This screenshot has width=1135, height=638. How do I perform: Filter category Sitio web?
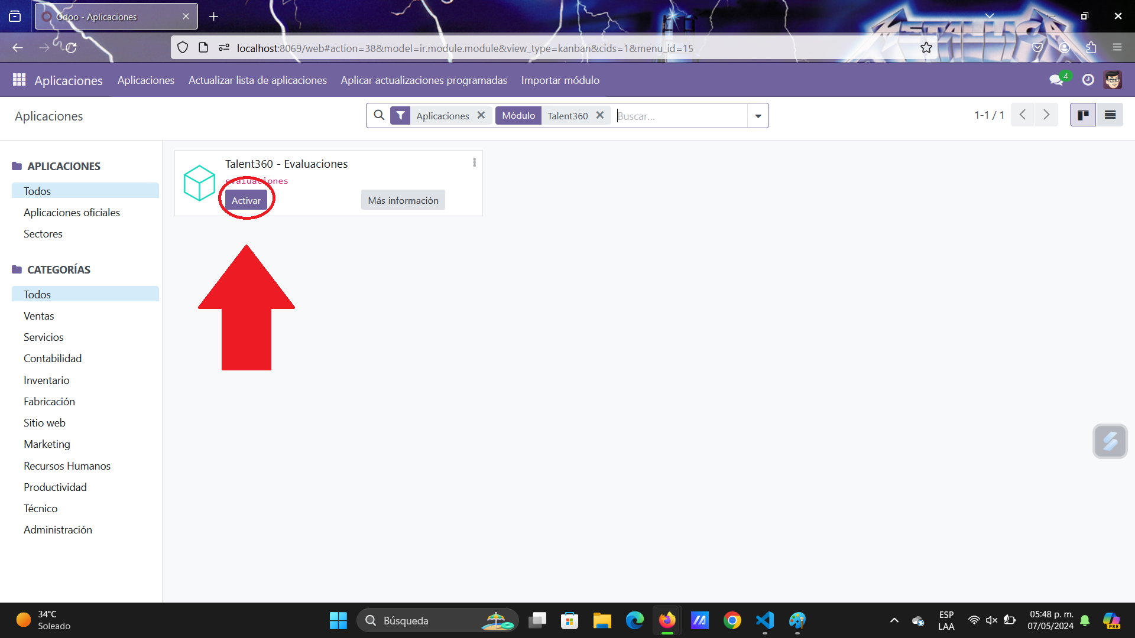pos(85,422)
